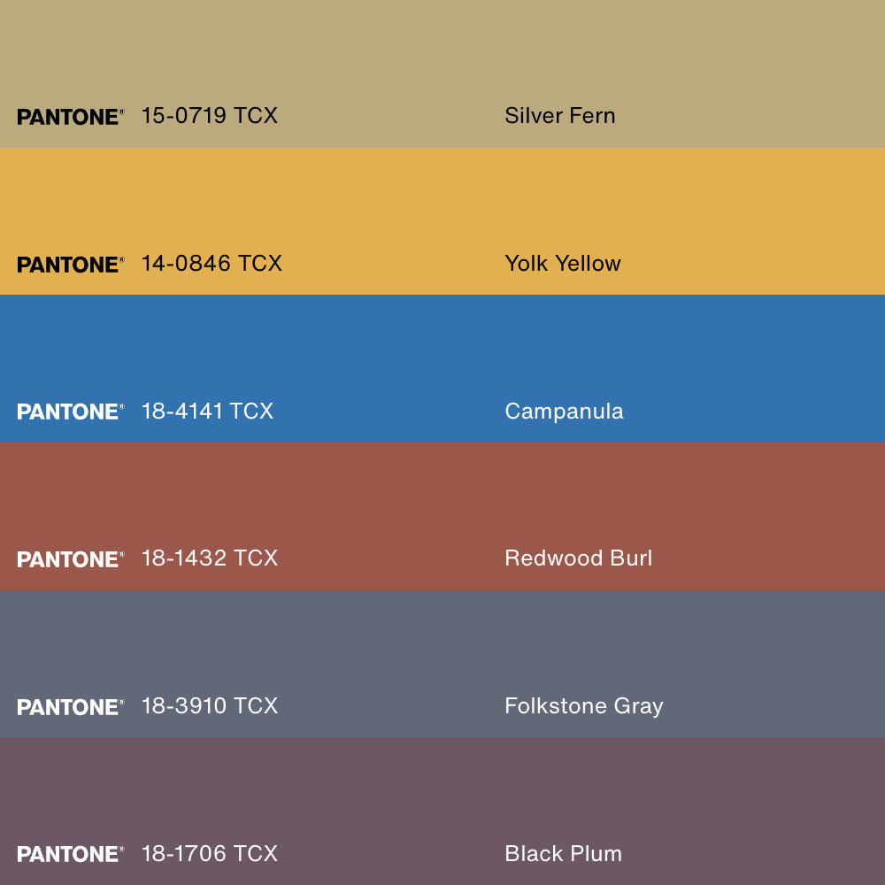
Task: Click the "Campanula" name label
Action: coord(564,411)
